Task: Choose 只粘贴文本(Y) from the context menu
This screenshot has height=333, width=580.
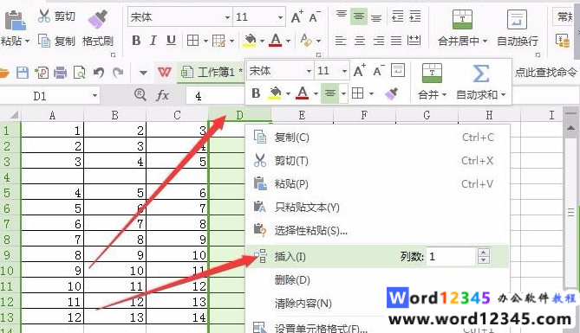Action: (377, 207)
